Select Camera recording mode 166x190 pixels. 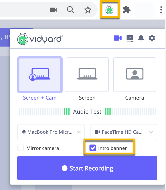click(135, 75)
